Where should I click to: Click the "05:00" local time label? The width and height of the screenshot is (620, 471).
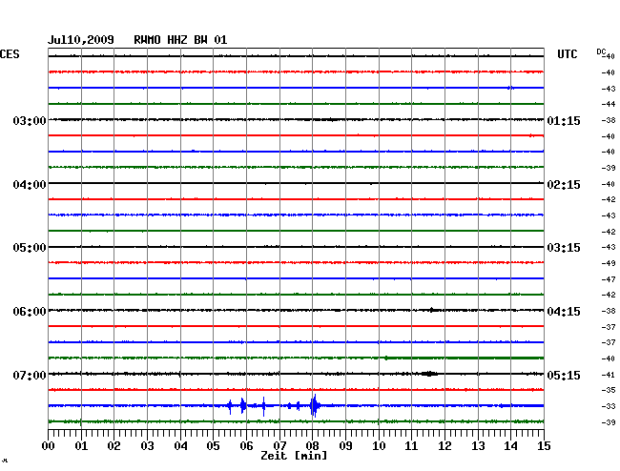[30, 248]
